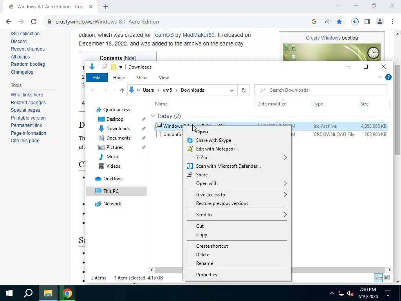Choose Copy from the context menu
Image resolution: width=401 pixels, height=301 pixels.
237,235
